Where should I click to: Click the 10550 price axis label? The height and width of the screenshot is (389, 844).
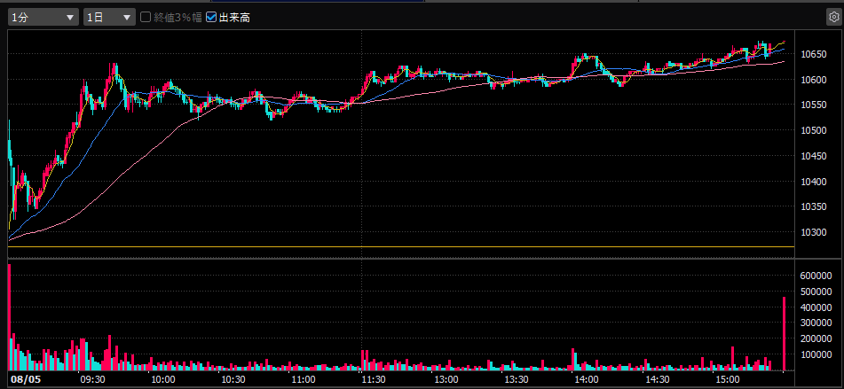pyautogui.click(x=813, y=105)
